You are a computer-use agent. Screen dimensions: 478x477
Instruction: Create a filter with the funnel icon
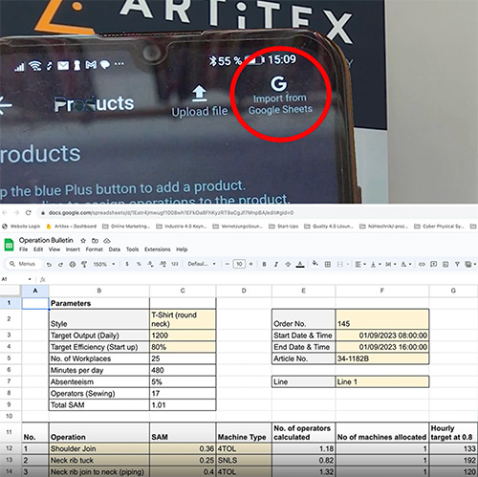[457, 264]
